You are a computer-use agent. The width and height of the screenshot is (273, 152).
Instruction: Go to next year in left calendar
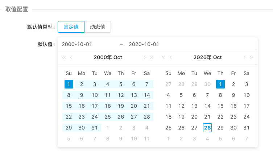pyautogui.click(x=152, y=57)
